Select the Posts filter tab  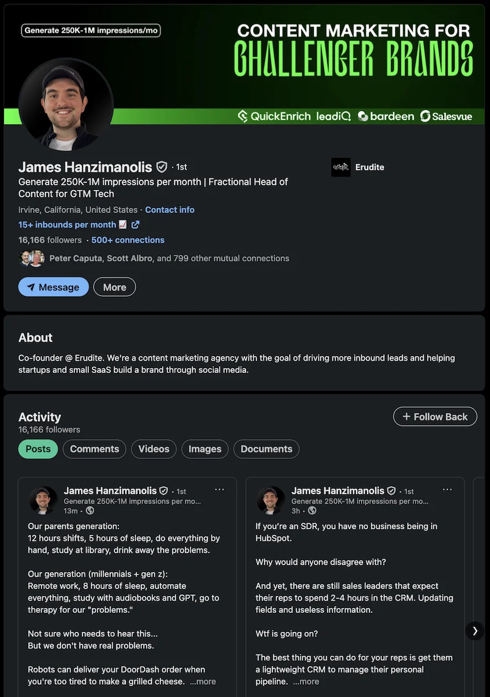38,448
